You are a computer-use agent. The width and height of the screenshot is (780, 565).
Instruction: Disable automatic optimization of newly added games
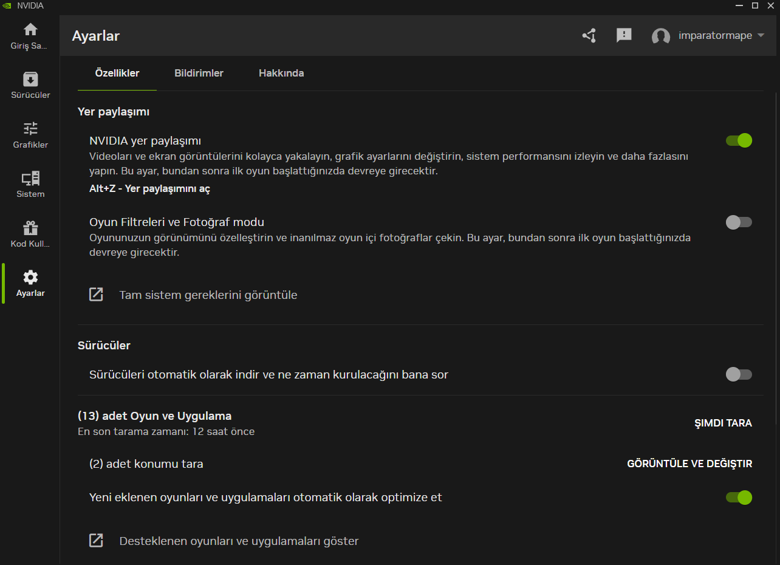tap(739, 498)
